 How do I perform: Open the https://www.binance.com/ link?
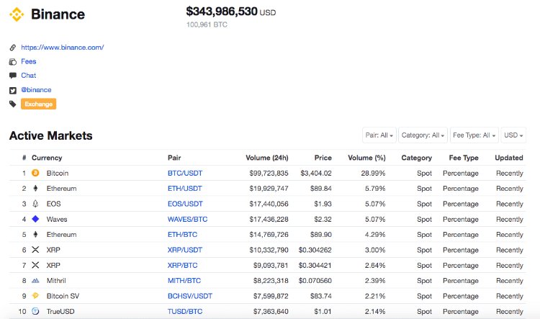click(x=63, y=48)
